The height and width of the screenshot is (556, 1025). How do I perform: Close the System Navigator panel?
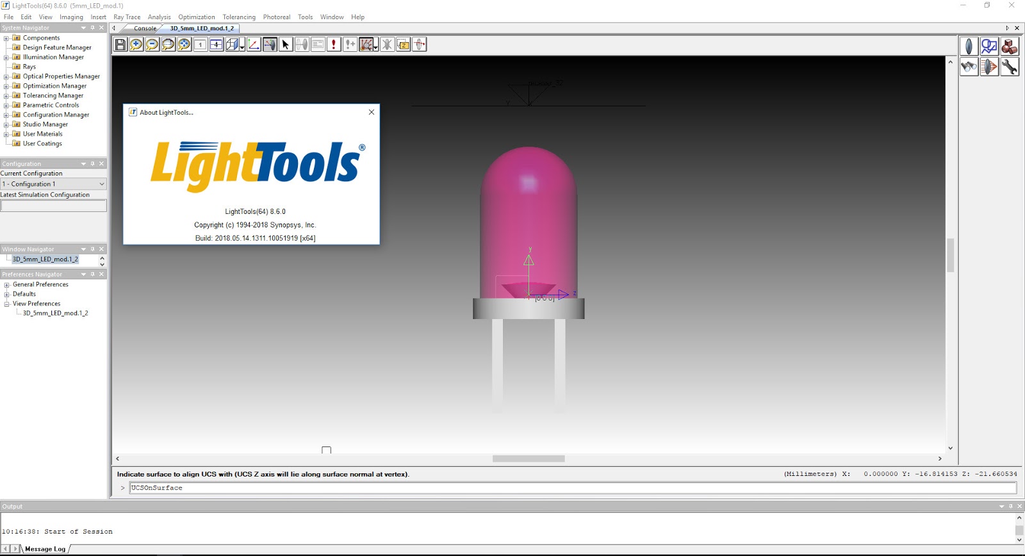pos(101,28)
